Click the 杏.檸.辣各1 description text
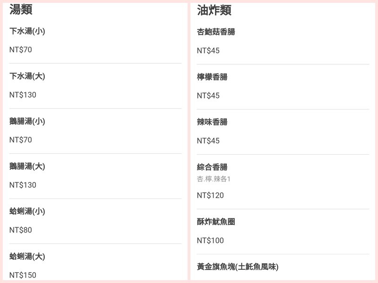The width and height of the screenshot is (378, 283). pyautogui.click(x=214, y=179)
